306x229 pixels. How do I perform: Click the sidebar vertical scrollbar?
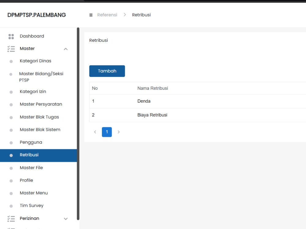pos(78,124)
